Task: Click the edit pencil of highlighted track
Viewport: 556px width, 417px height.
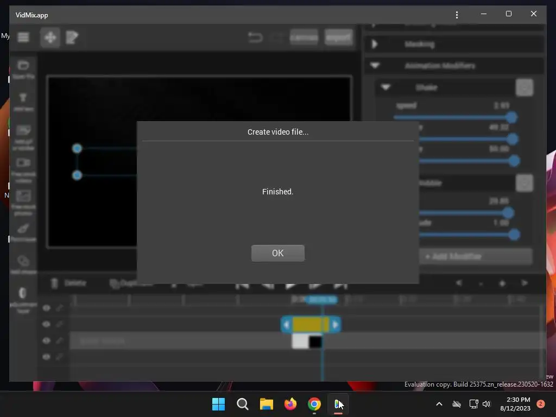Action: coord(60,340)
